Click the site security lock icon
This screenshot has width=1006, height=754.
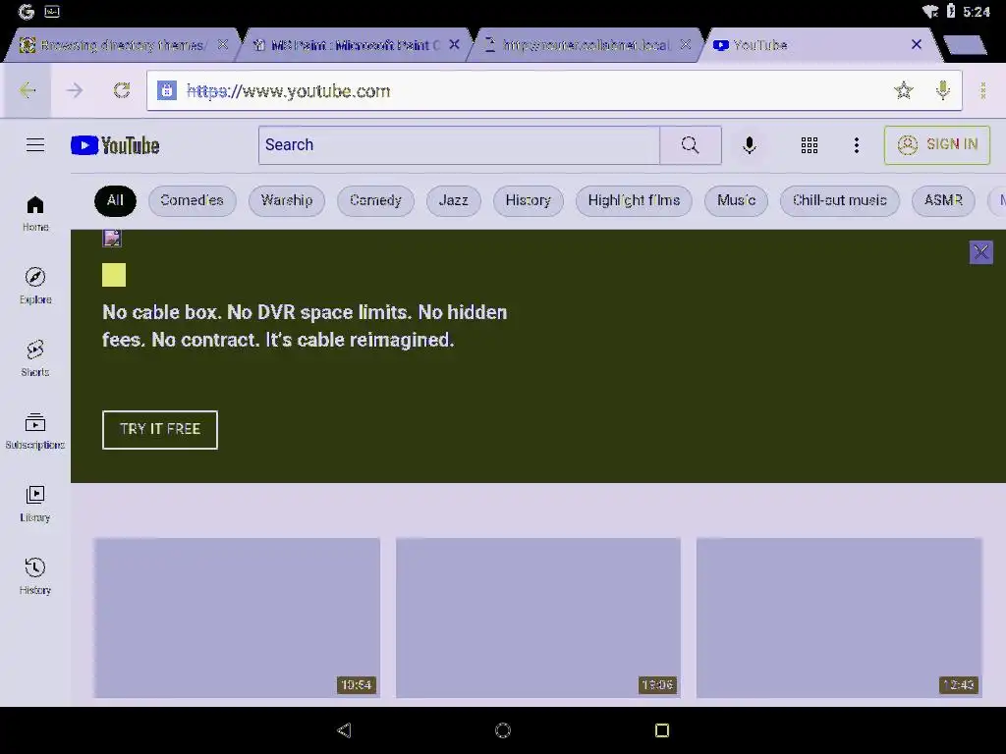point(167,90)
